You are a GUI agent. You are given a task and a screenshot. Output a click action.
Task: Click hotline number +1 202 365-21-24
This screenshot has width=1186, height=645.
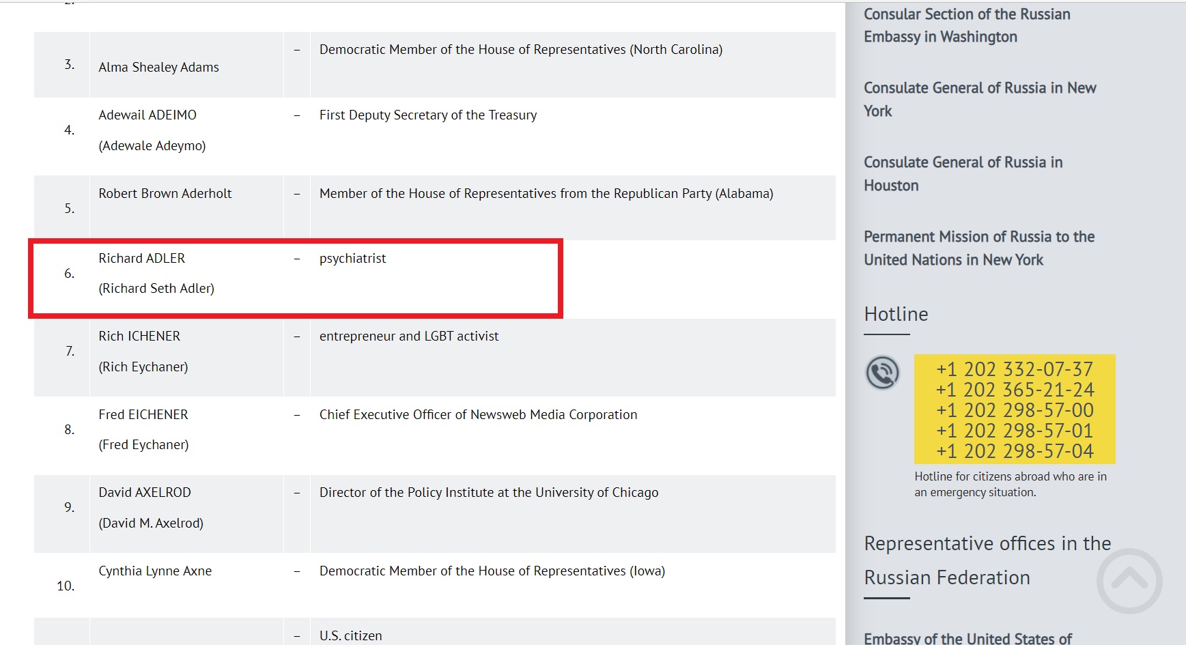tap(1015, 390)
